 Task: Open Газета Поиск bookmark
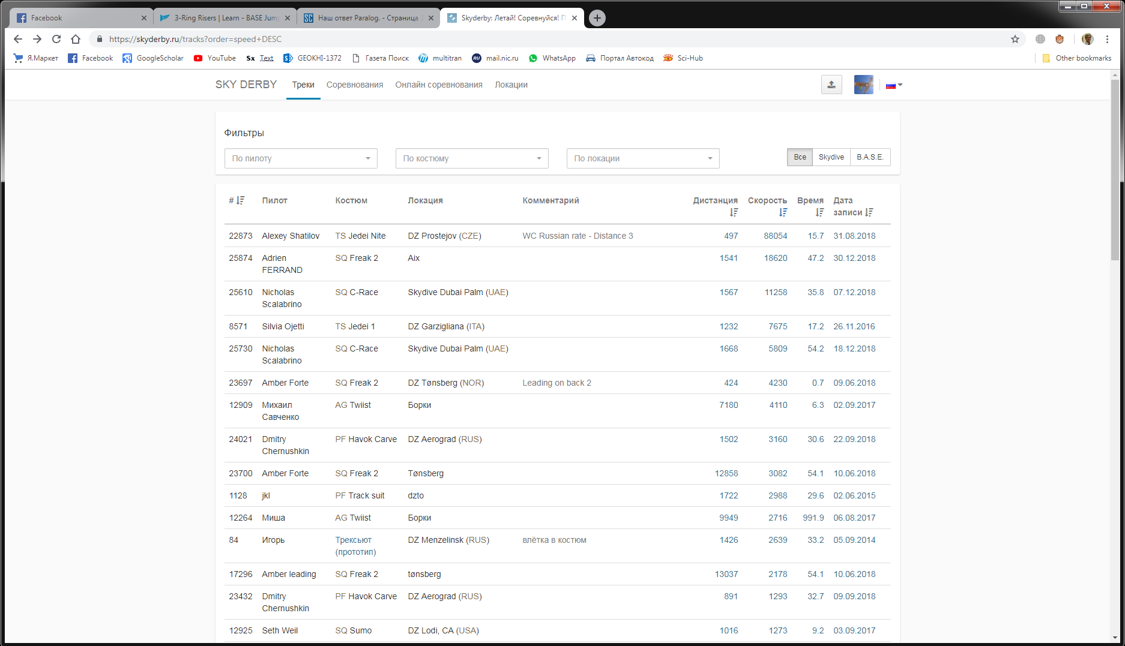[380, 58]
